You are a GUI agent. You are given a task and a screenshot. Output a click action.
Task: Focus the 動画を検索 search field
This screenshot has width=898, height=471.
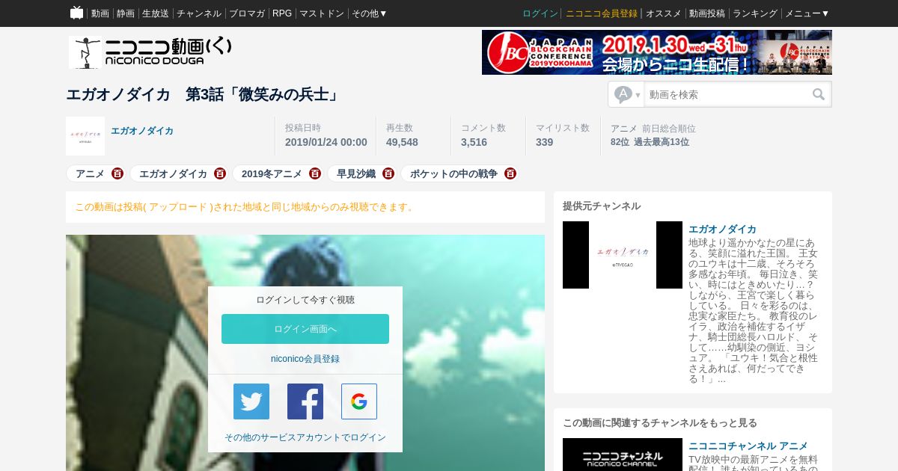[x=727, y=95]
